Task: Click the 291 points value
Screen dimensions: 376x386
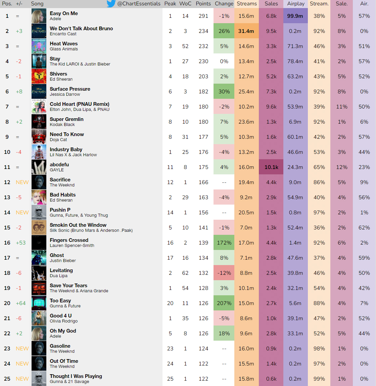Action: coord(203,16)
